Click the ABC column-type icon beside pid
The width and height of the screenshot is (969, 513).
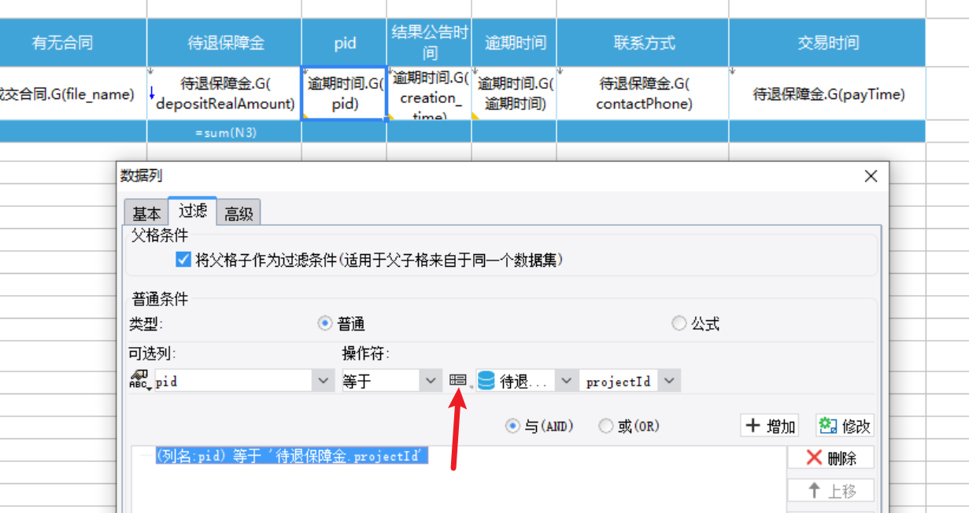point(139,381)
